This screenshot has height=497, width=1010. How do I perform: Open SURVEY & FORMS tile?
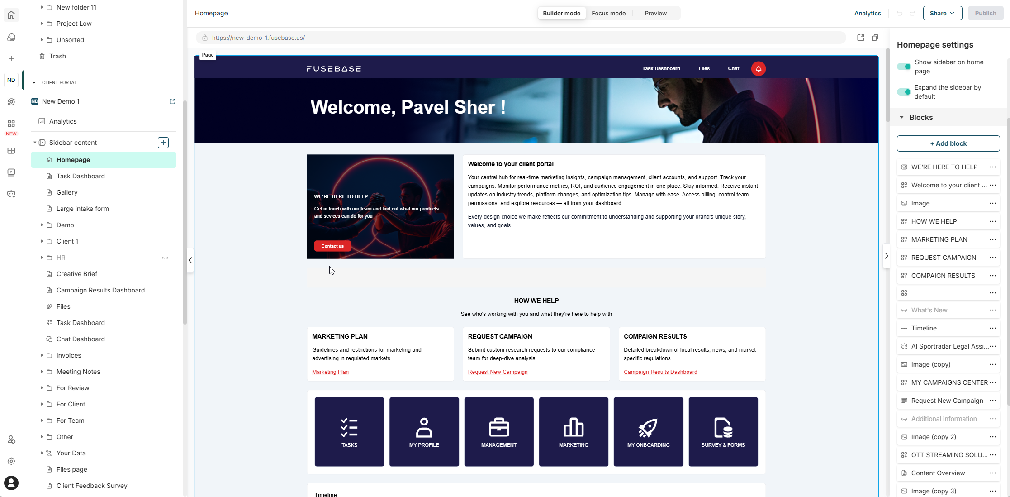pyautogui.click(x=723, y=432)
